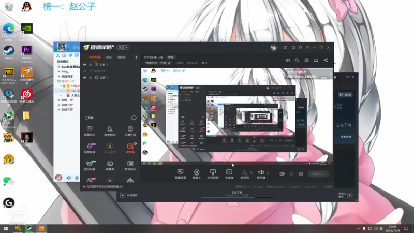Open the 弹幕助手 tool
Viewport: 414px width, 233px height.
90,131
